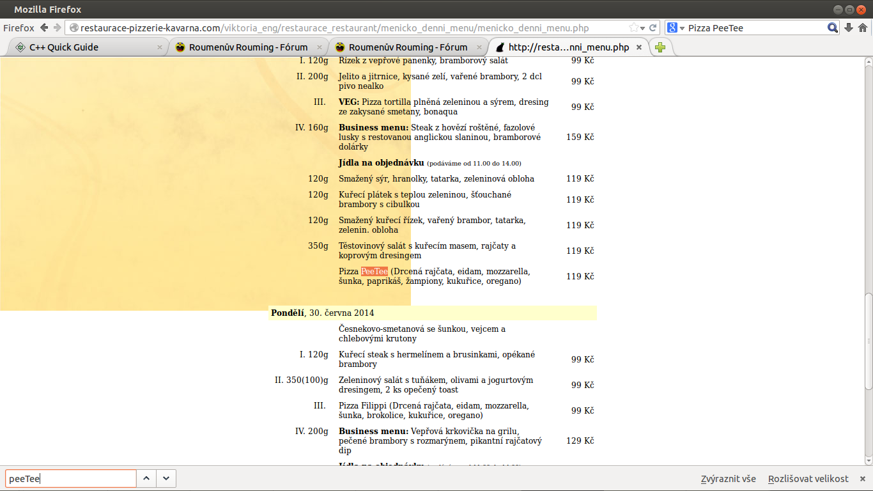The image size is (873, 491).
Task: Toggle Zvýraznit vše highlight all
Action: coord(729,479)
